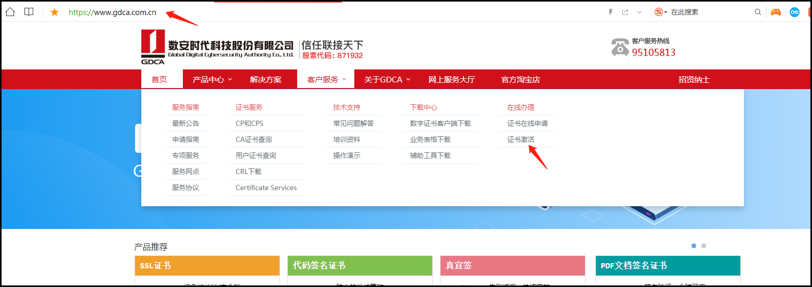This screenshot has height=287, width=812.
Task: Expand the address bar chevron dropdown
Action: (640, 12)
